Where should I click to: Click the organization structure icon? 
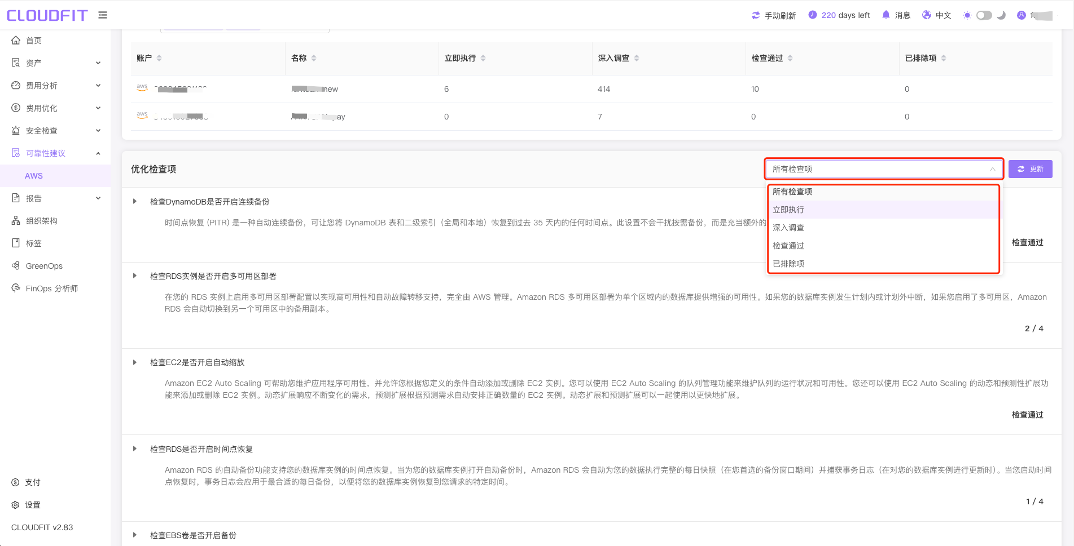(16, 221)
